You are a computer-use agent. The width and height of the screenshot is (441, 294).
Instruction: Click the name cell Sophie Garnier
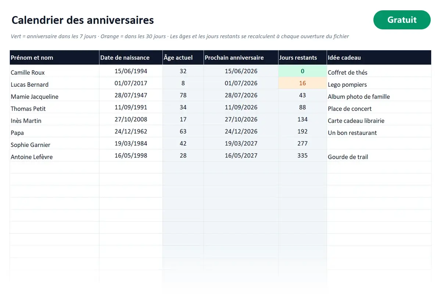(54, 144)
